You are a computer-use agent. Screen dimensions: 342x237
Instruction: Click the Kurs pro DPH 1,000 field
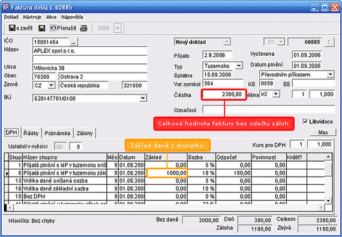pyautogui.click(x=320, y=144)
